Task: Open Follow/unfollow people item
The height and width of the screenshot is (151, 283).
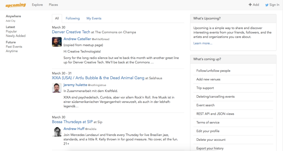Action: click(233, 71)
